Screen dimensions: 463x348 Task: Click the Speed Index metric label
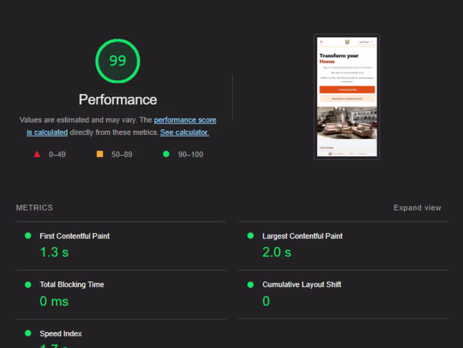(x=61, y=334)
